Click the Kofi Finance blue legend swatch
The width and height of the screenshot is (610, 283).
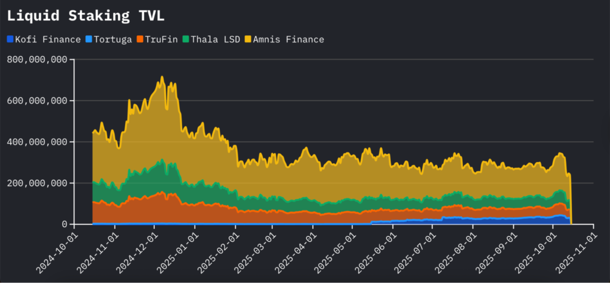10,39
